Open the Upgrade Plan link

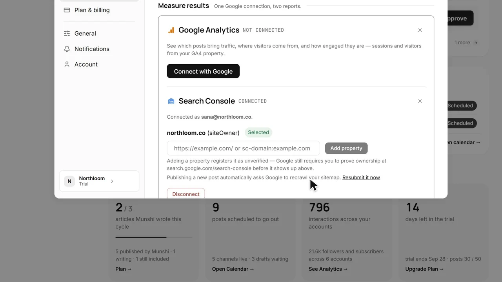click(424, 269)
